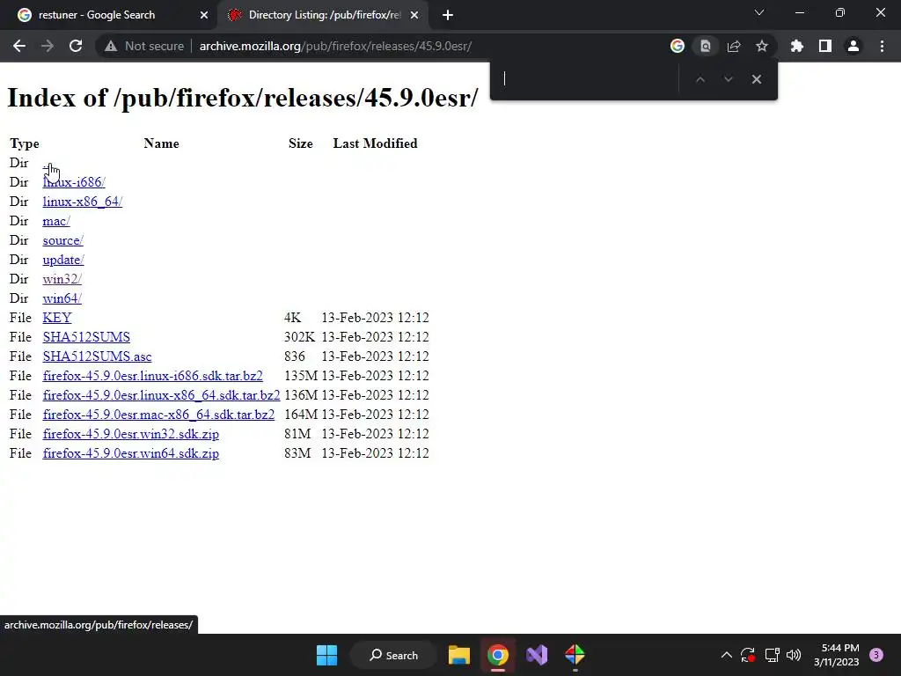The height and width of the screenshot is (676, 901).
Task: Open the Windows Start menu
Action: tap(327, 655)
